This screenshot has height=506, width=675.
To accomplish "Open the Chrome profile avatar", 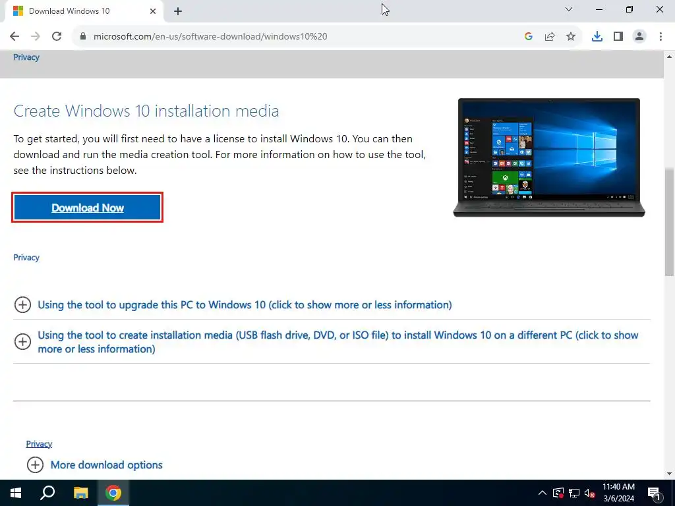I will [x=639, y=36].
